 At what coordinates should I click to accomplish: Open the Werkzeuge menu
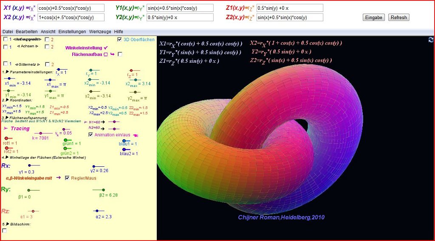tap(100, 32)
